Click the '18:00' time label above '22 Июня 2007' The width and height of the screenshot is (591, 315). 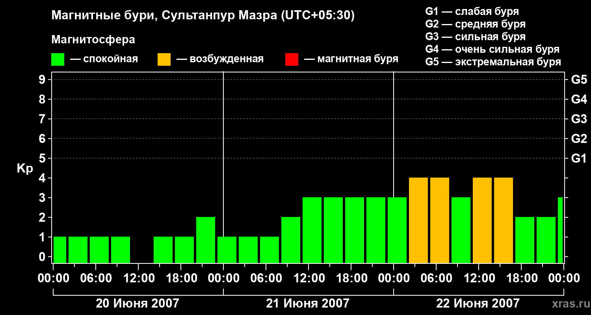pyautogui.click(x=521, y=278)
